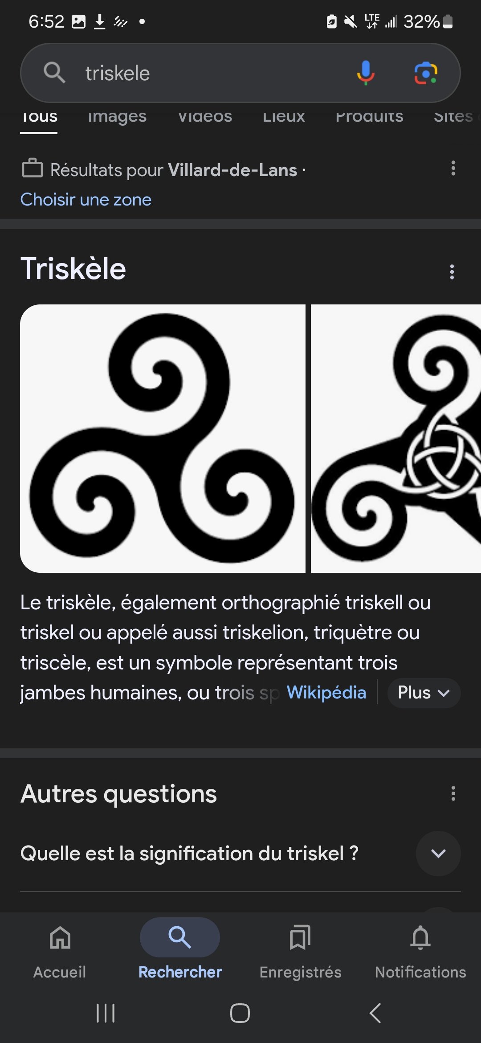The image size is (481, 1043).
Task: Open the Wikipédia source link
Action: [x=326, y=693]
